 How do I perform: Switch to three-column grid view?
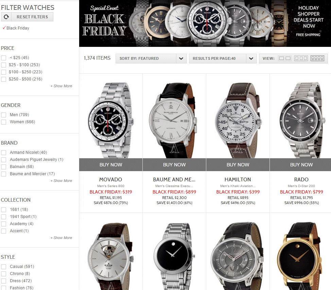pos(301,58)
